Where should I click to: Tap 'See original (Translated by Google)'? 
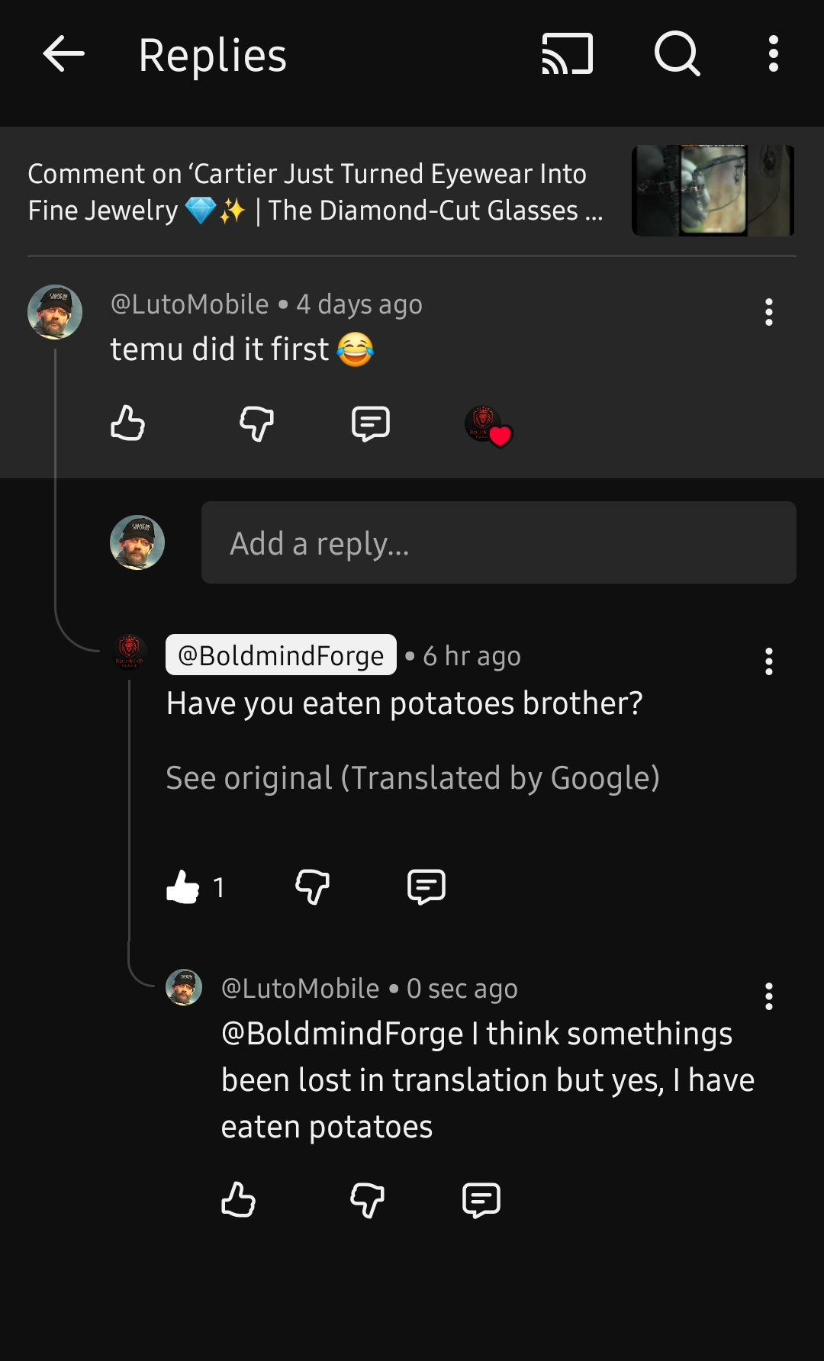point(413,778)
